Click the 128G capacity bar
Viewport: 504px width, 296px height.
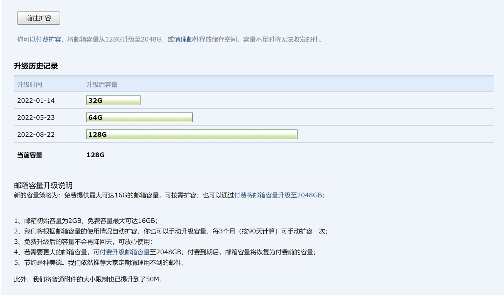(x=192, y=135)
